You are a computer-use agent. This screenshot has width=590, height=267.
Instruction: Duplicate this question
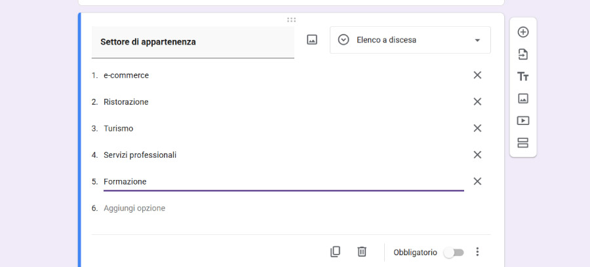(335, 252)
